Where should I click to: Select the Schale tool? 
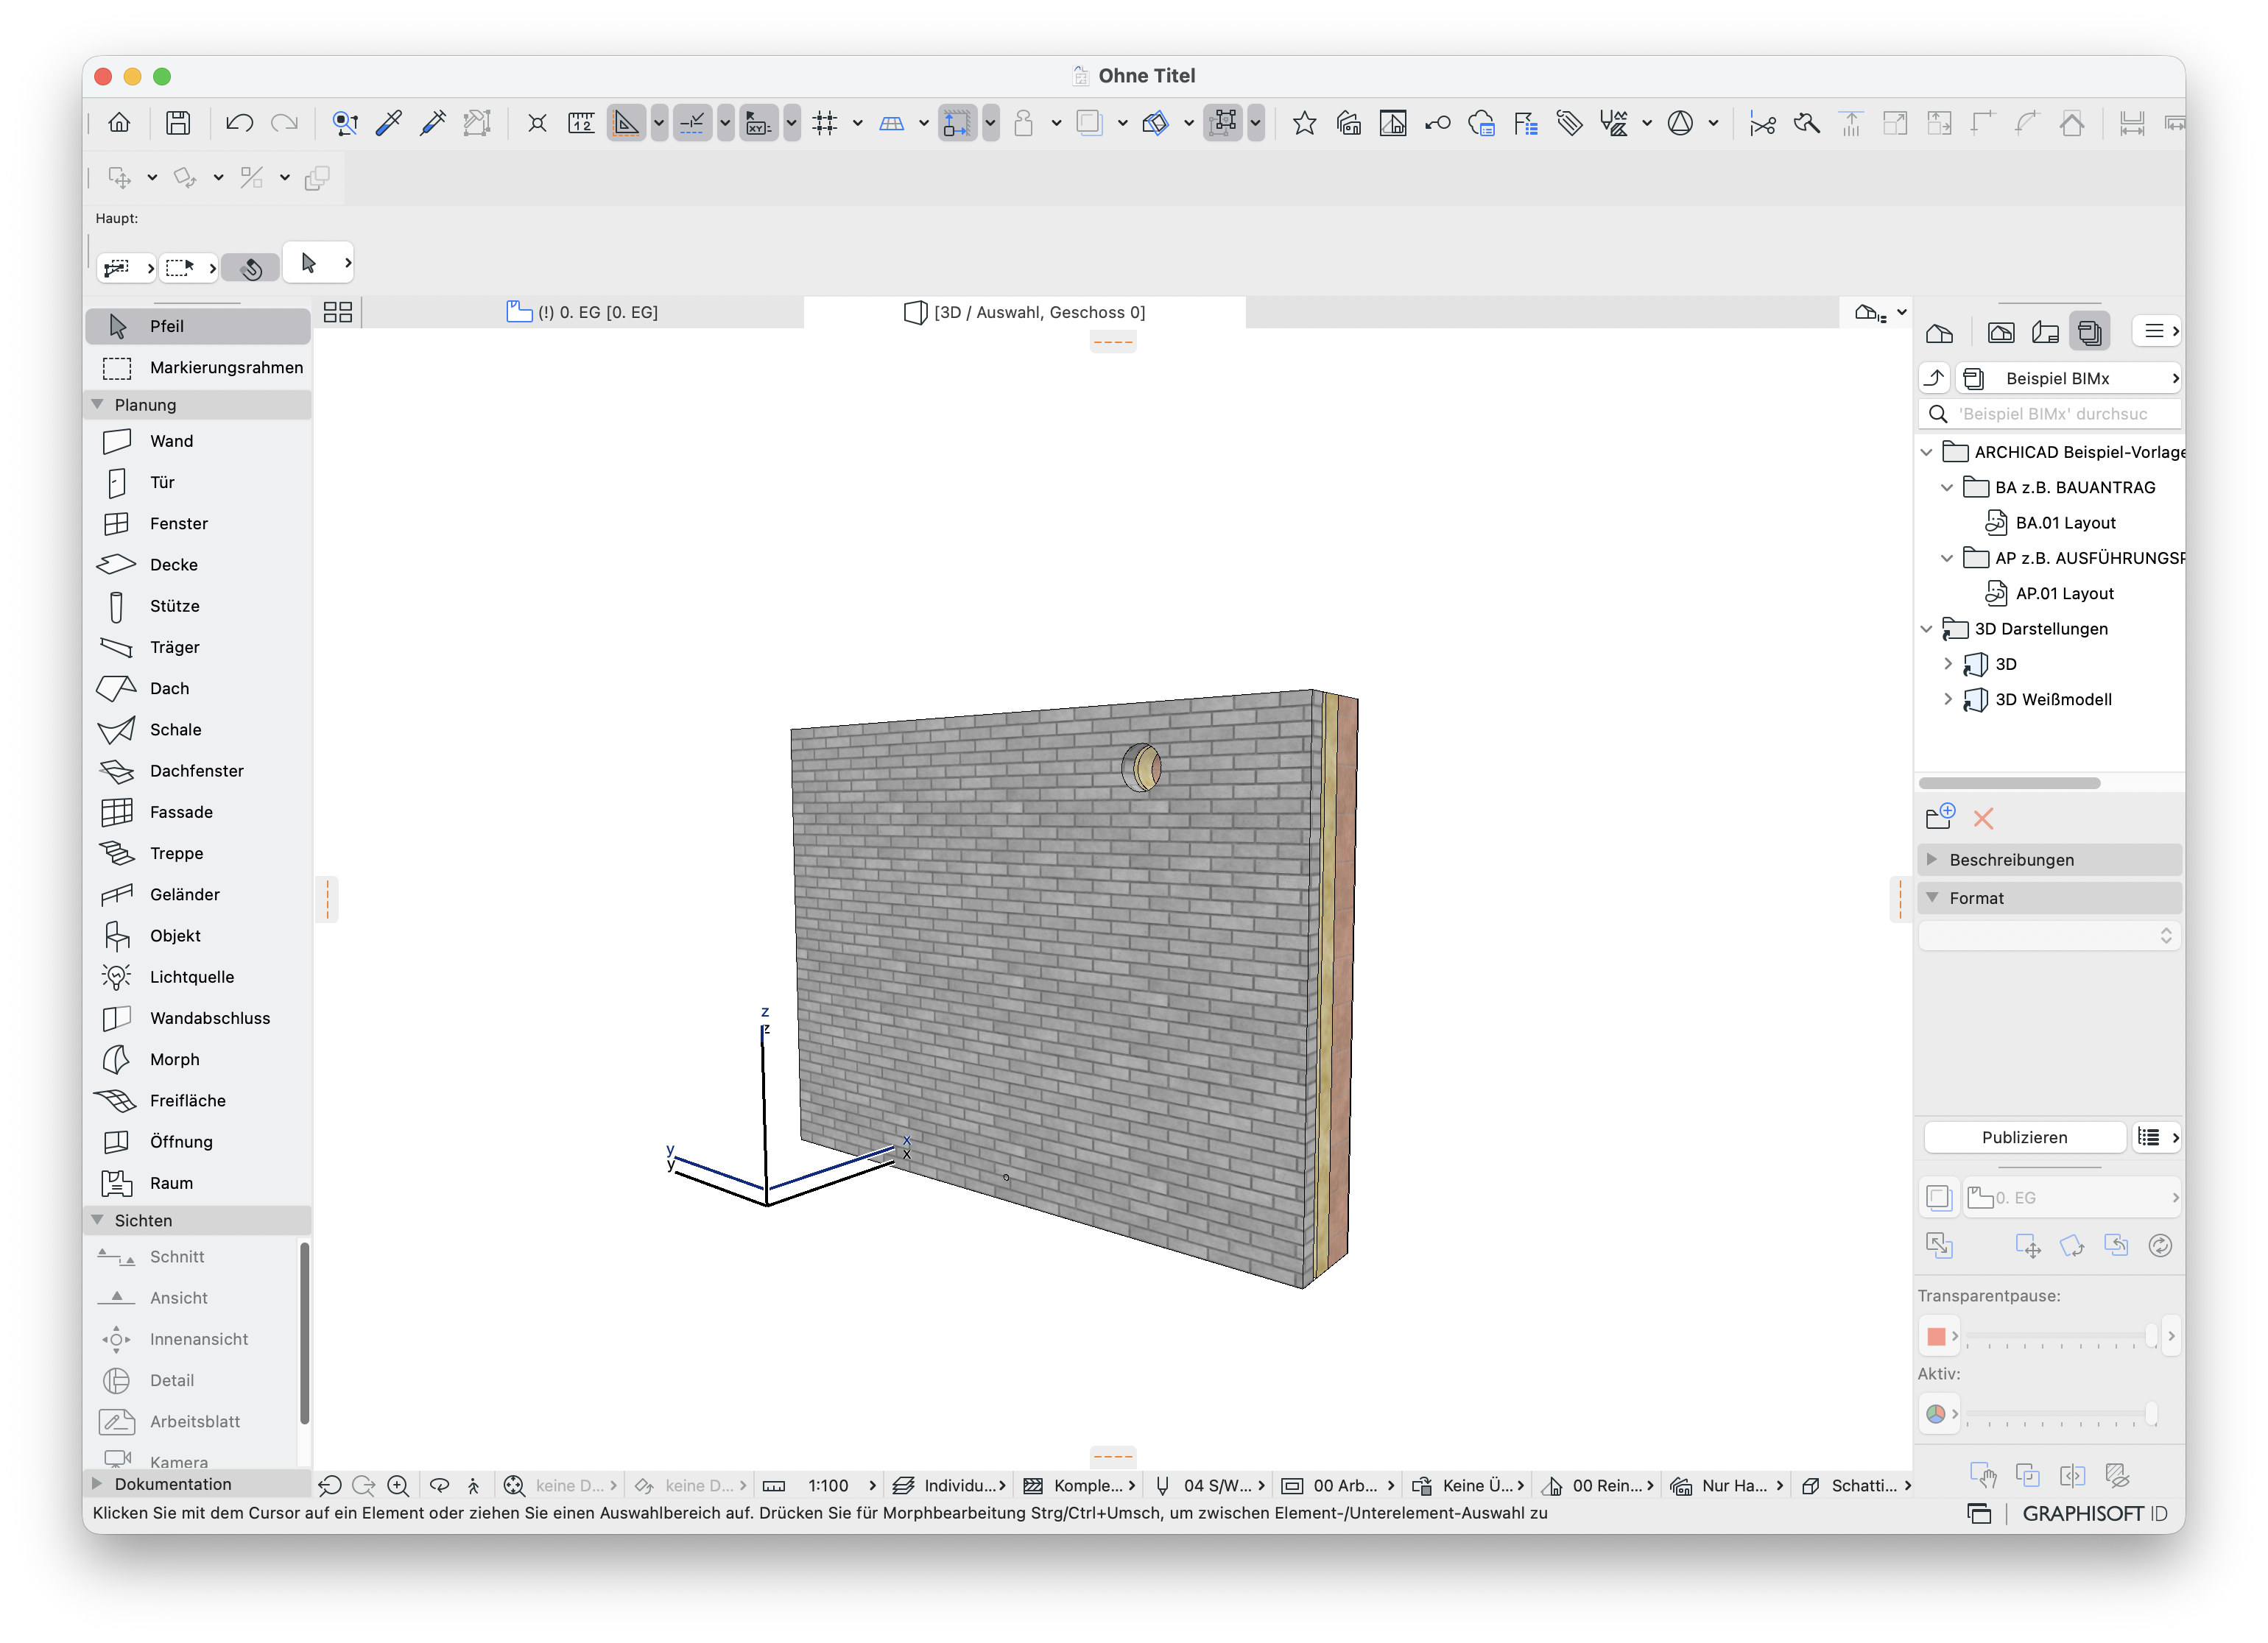click(197, 729)
